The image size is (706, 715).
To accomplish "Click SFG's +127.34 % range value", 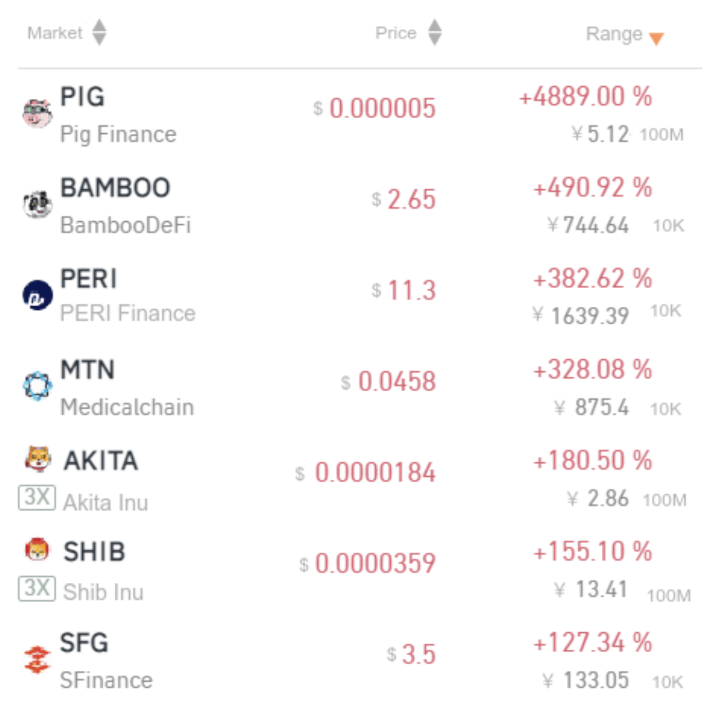I will click(592, 643).
